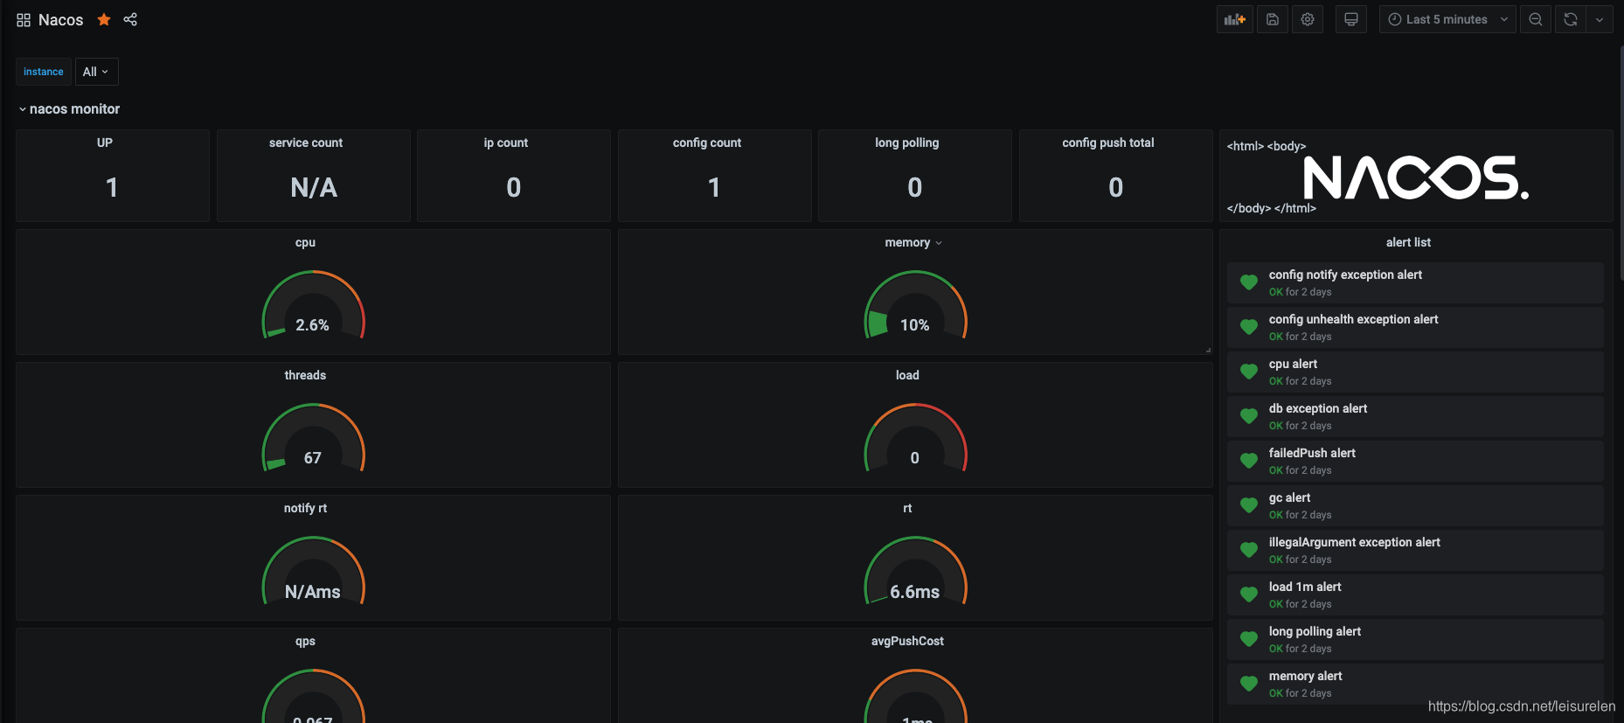Click green heart of long polling alert
This screenshot has height=723, width=1624.
pyautogui.click(x=1249, y=639)
